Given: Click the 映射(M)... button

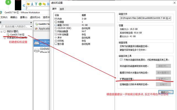Looking at the screenshot, I should pos(163,66).
